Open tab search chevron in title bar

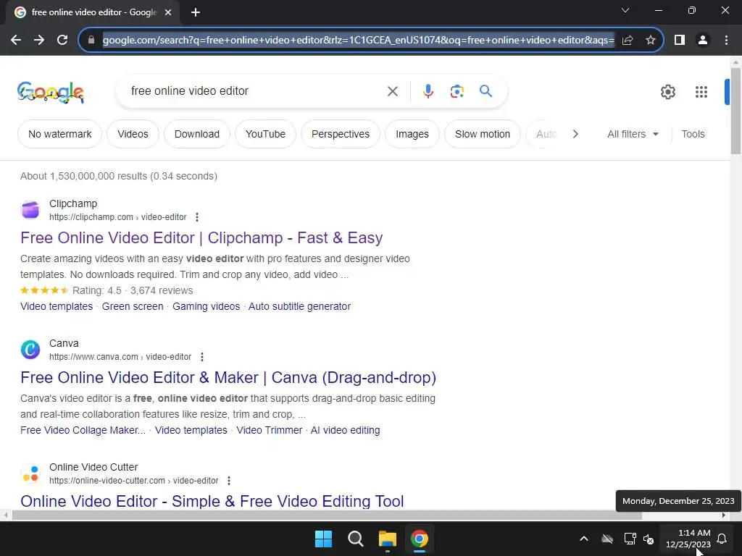[625, 10]
